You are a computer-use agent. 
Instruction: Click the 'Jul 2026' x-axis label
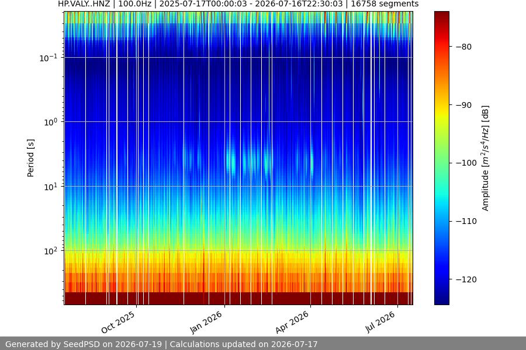380,322
